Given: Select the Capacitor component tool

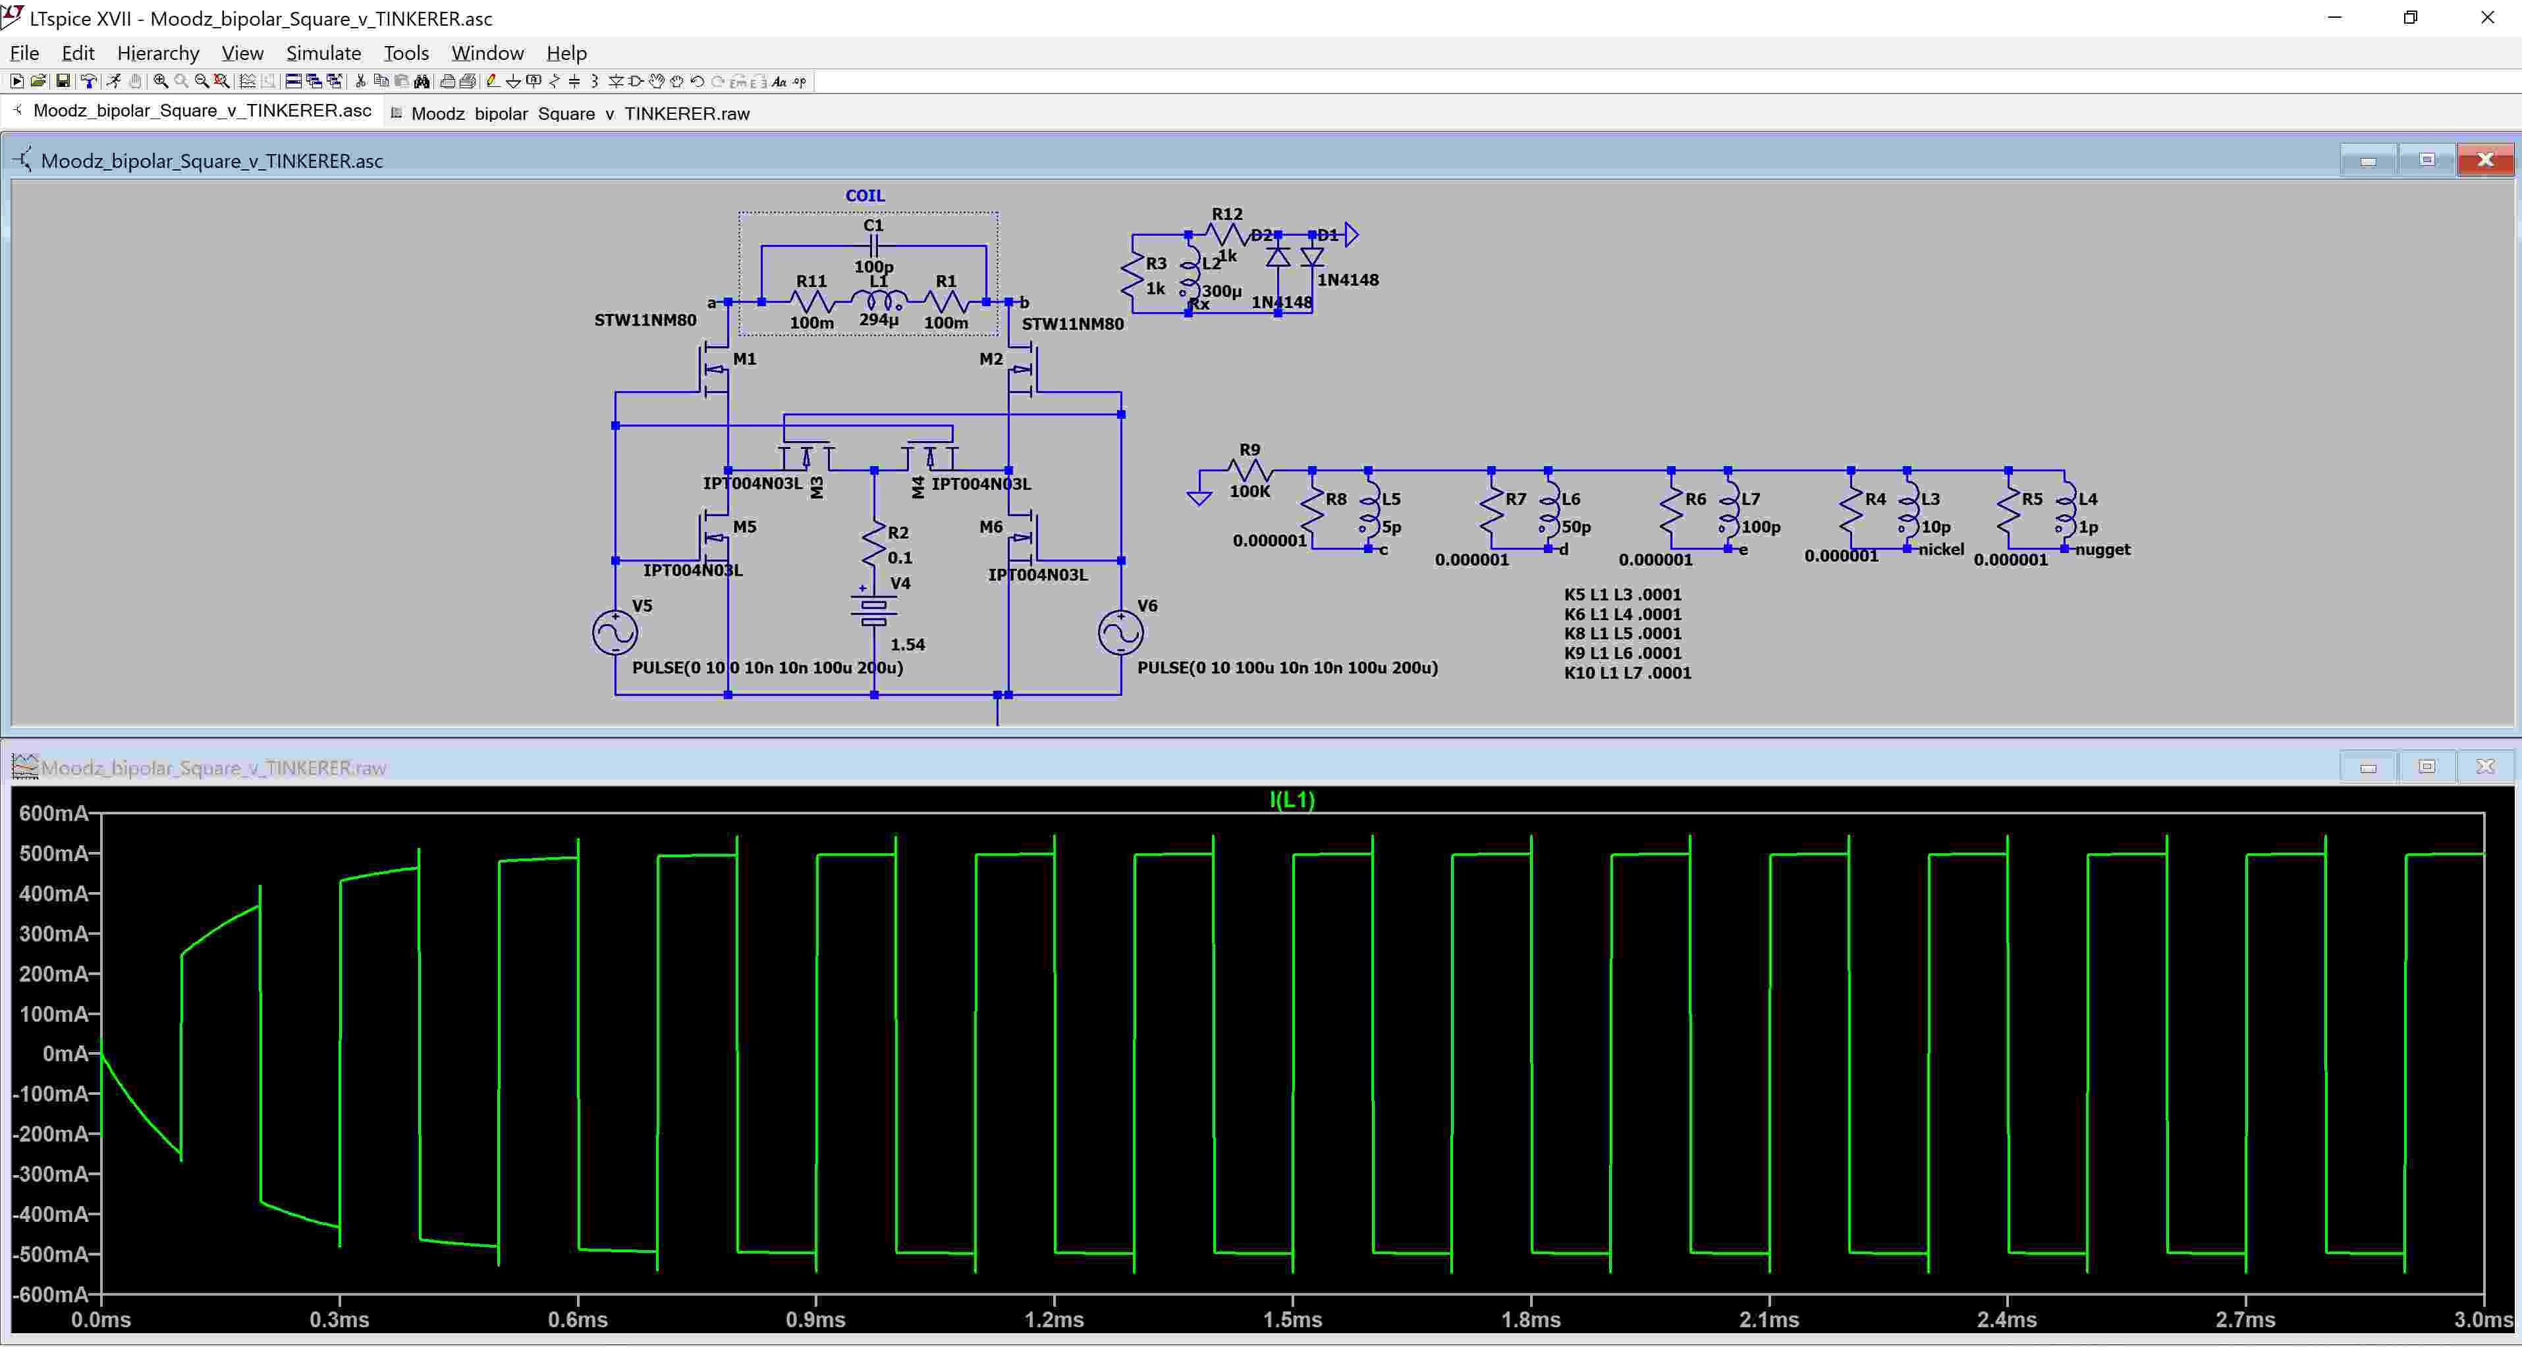Looking at the screenshot, I should pos(575,81).
